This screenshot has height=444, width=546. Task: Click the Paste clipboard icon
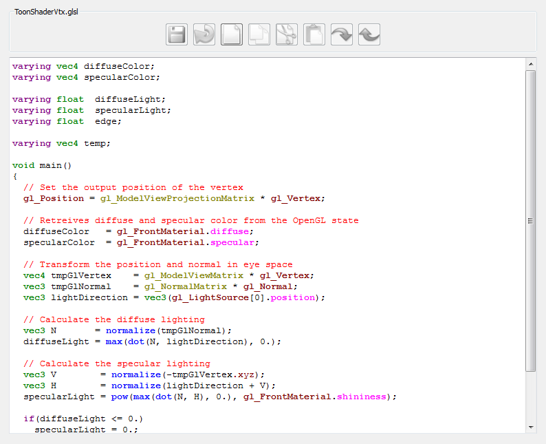point(314,34)
